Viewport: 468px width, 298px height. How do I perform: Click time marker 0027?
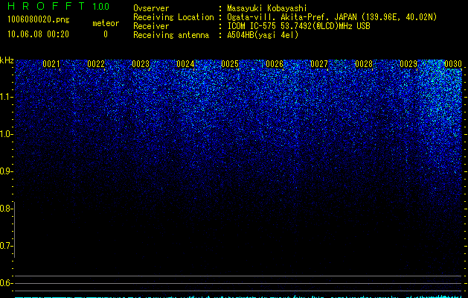[319, 64]
